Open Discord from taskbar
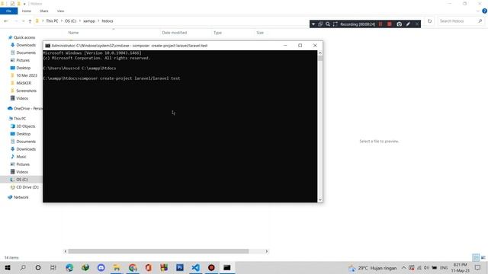 coord(101,268)
